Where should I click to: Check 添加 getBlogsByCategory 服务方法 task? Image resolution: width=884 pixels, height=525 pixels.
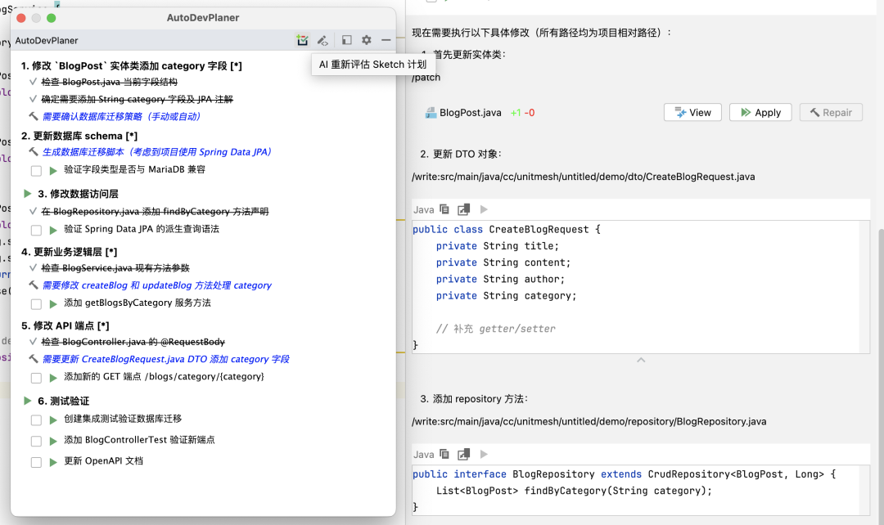pyautogui.click(x=35, y=302)
